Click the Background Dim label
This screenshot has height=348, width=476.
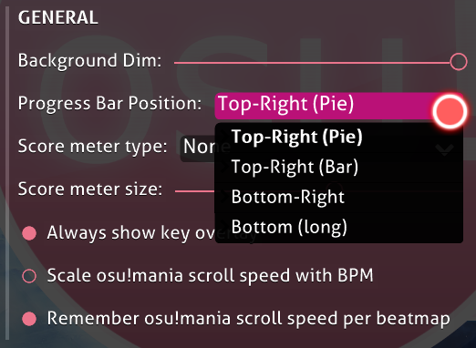(89, 61)
